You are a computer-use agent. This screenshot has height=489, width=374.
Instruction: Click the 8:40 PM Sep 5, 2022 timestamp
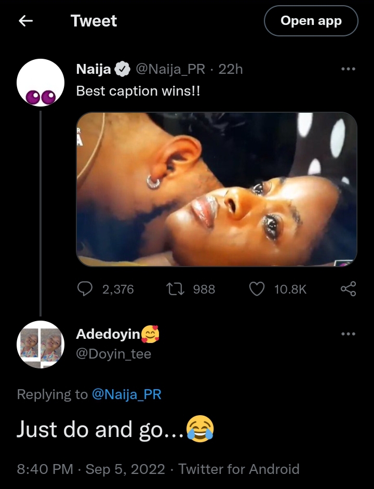[91, 469]
